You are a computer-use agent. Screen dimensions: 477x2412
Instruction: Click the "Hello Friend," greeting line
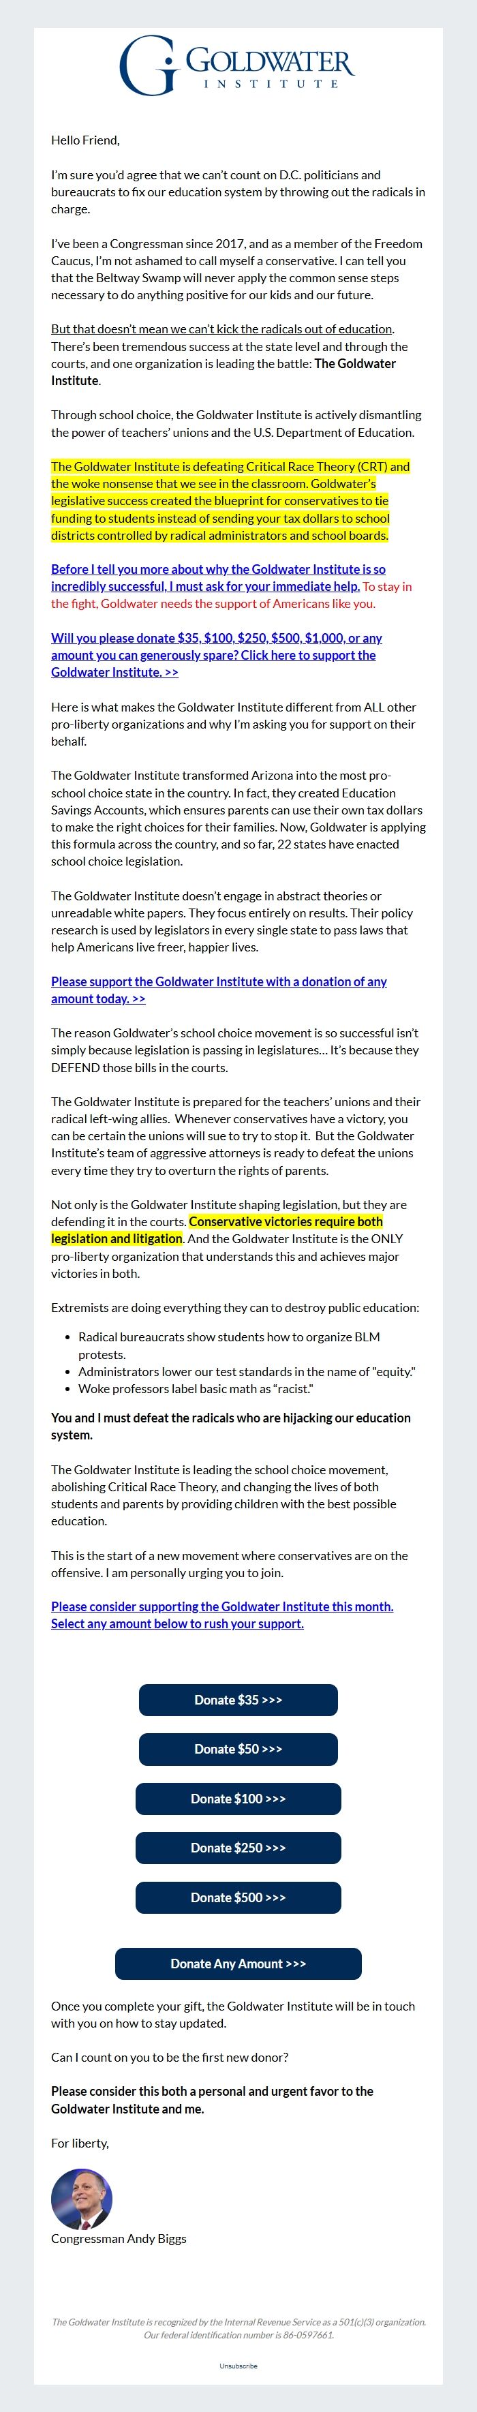(85, 140)
